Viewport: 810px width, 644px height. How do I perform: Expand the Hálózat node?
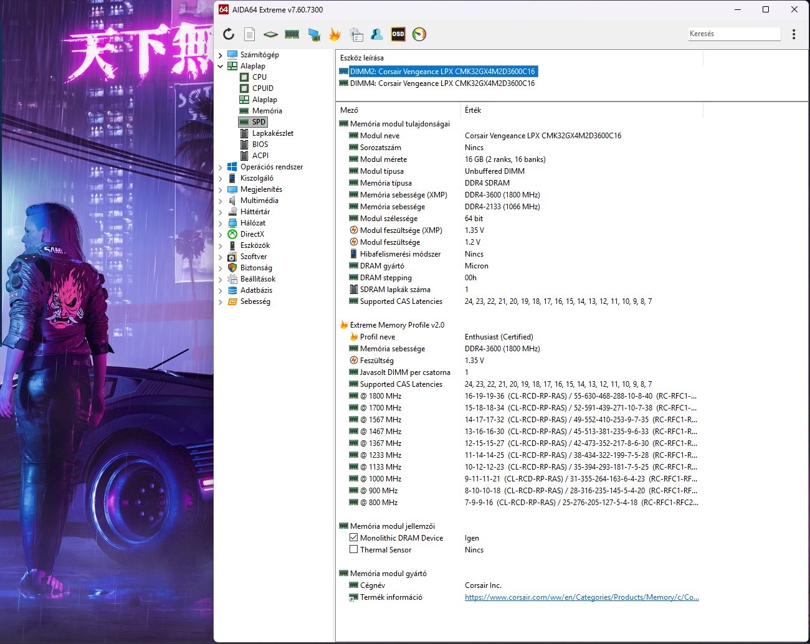point(220,223)
